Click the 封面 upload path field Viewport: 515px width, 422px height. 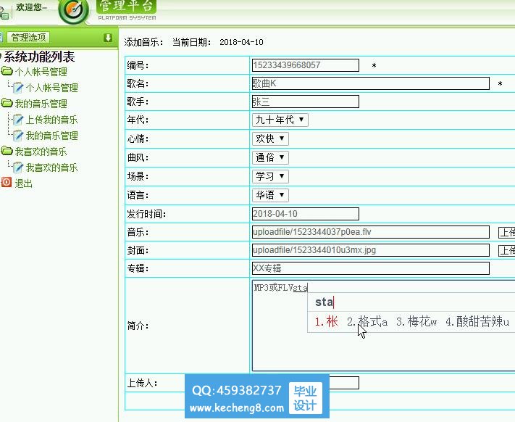click(370, 250)
